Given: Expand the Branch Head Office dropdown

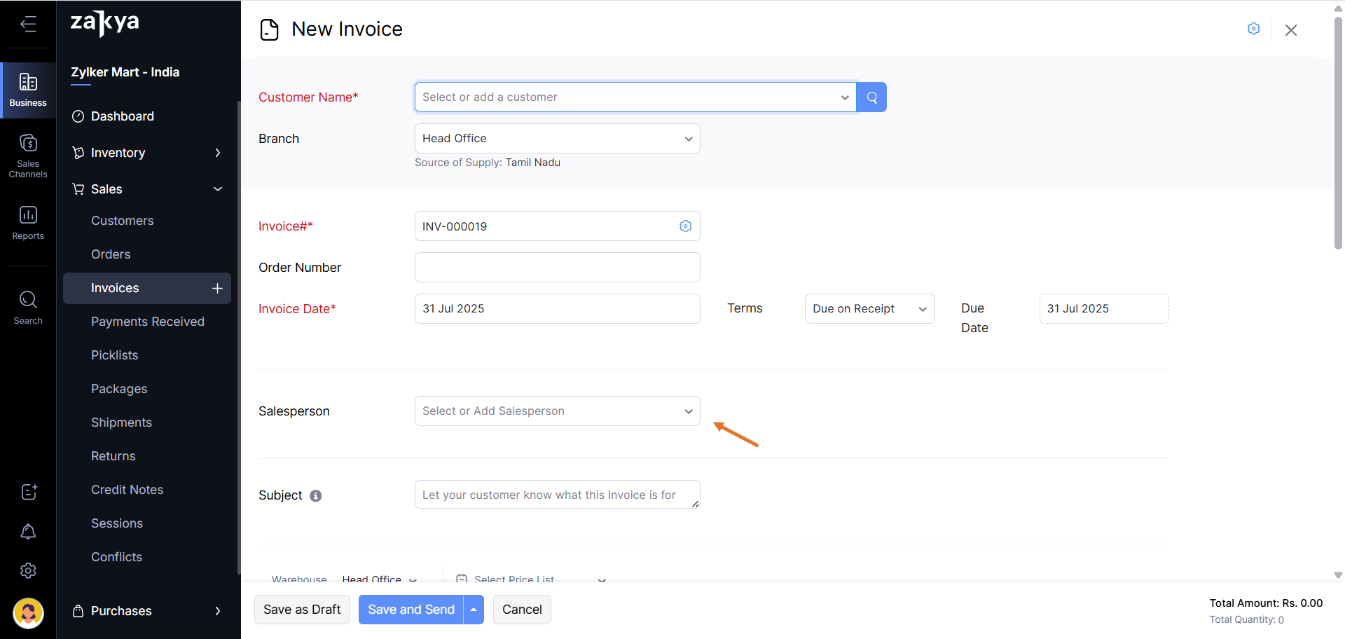Looking at the screenshot, I should 557,139.
